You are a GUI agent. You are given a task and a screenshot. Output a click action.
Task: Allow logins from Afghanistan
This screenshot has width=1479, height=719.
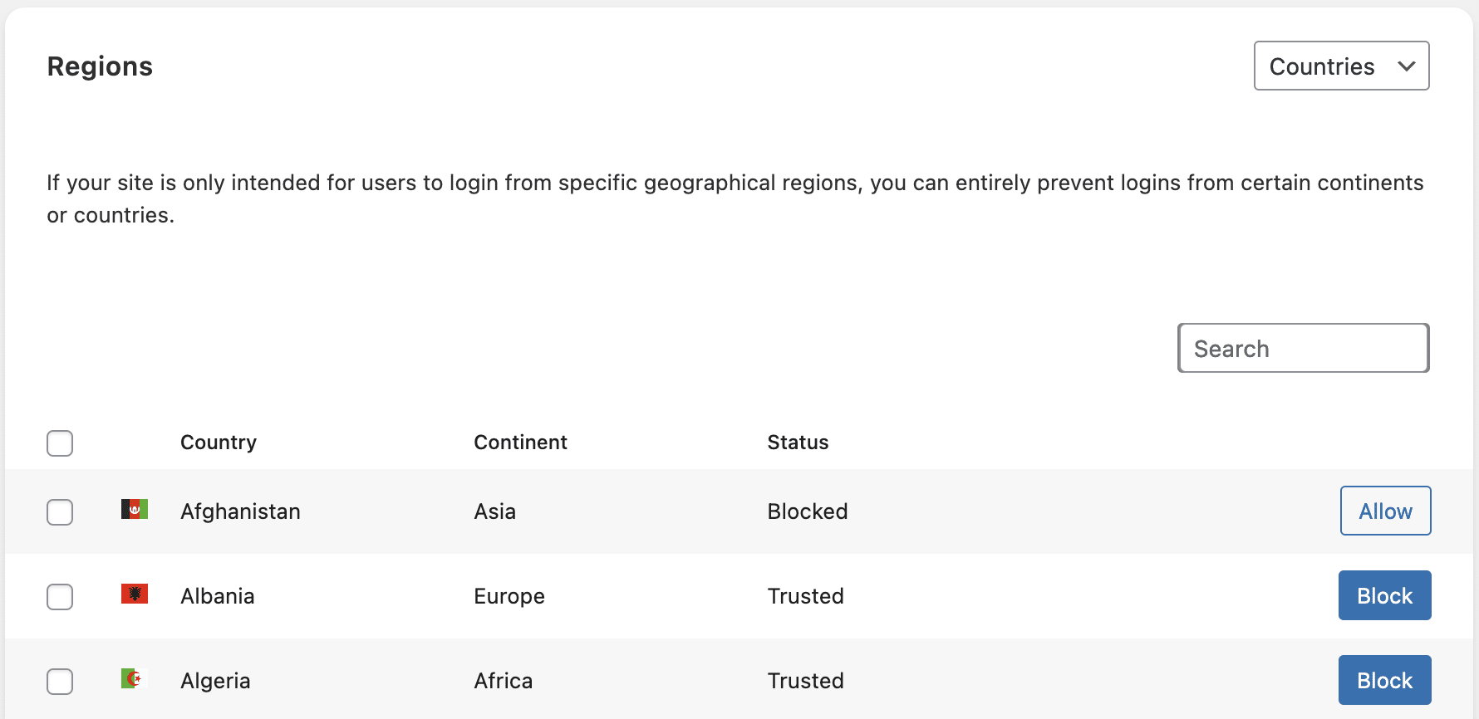[x=1385, y=511]
